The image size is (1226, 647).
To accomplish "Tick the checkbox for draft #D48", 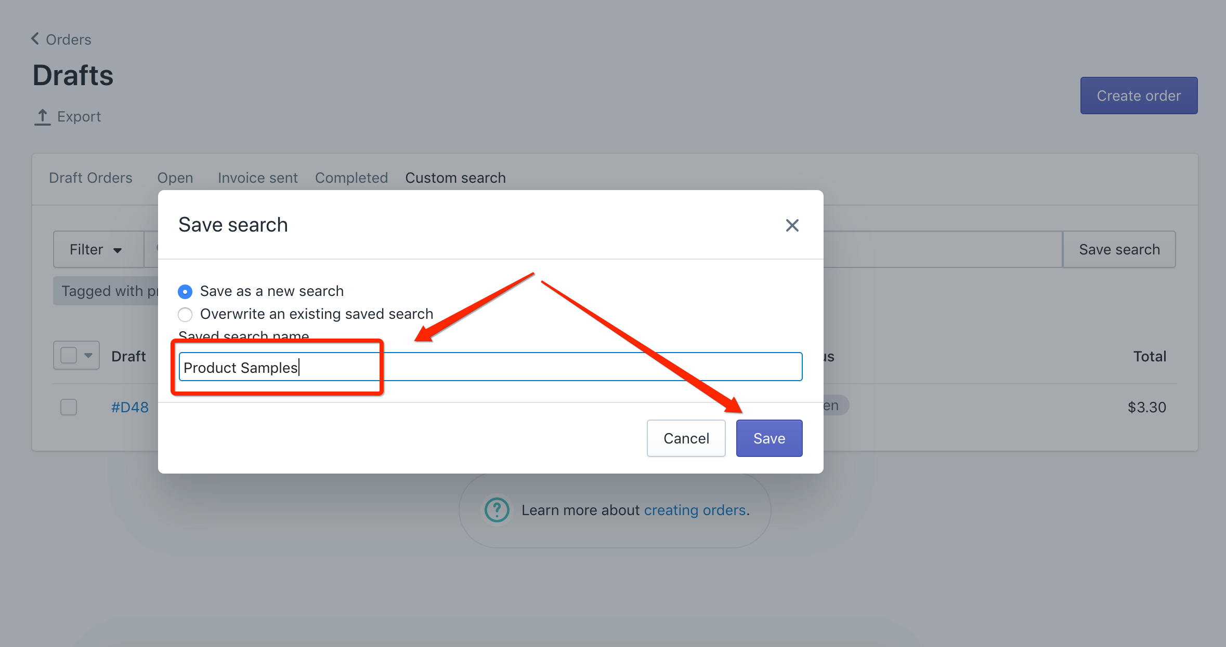I will coord(69,407).
